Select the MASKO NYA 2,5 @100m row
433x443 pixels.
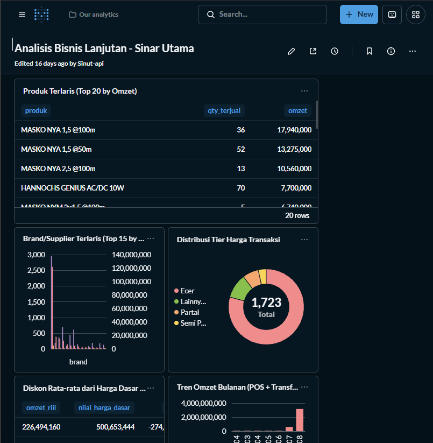166,168
